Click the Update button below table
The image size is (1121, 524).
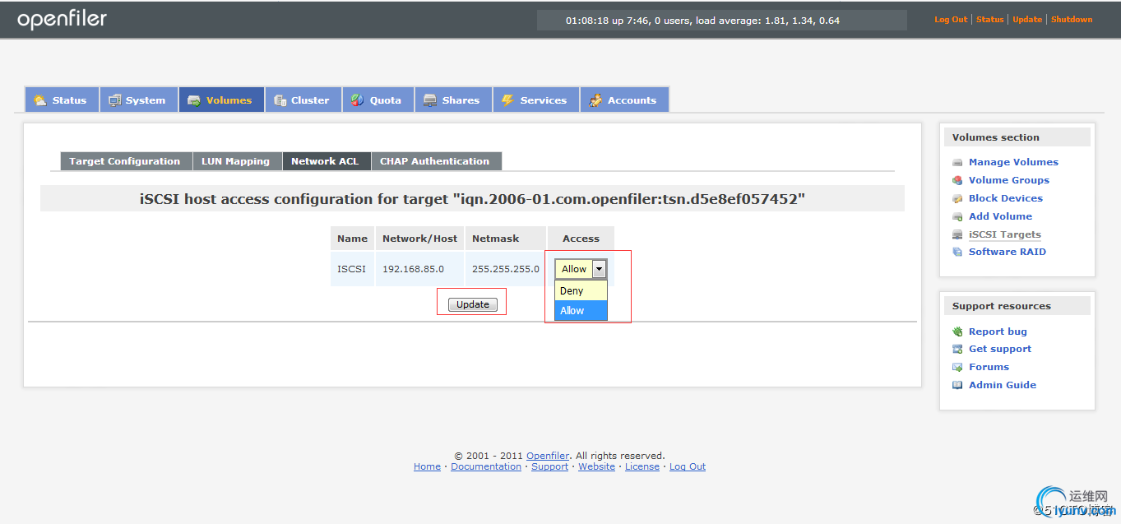[473, 304]
